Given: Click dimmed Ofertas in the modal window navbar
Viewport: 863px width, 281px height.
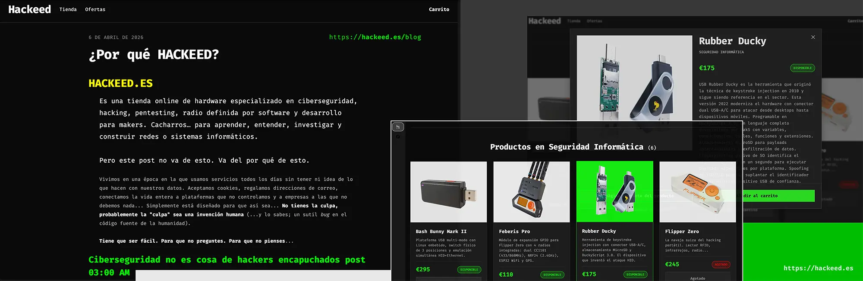Looking at the screenshot, I should (x=594, y=21).
